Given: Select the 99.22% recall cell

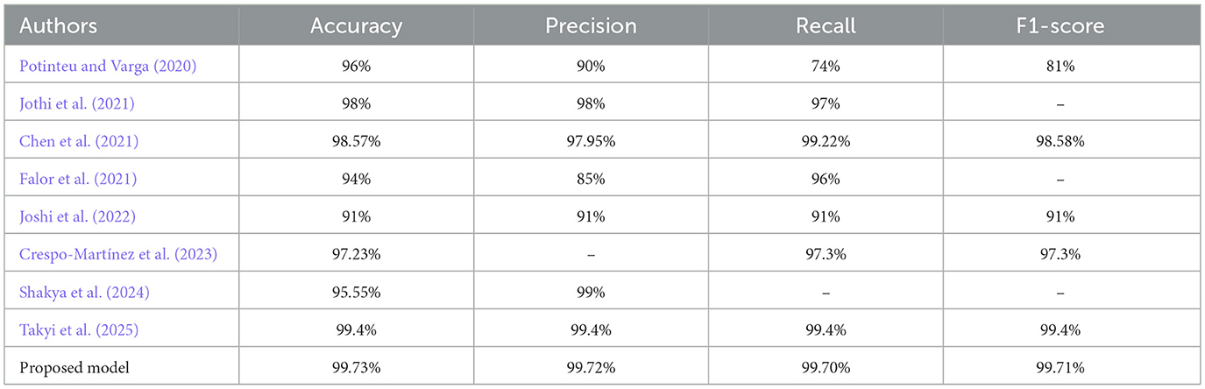Looking at the screenshot, I should pos(826,142).
